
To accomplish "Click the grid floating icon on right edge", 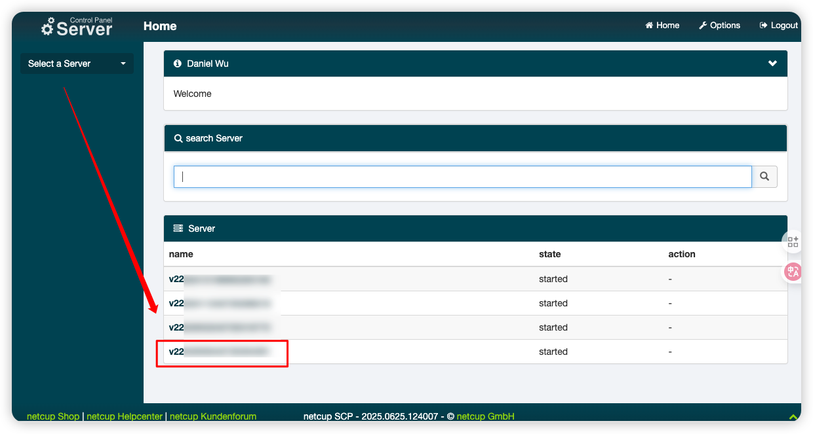I will (x=793, y=242).
